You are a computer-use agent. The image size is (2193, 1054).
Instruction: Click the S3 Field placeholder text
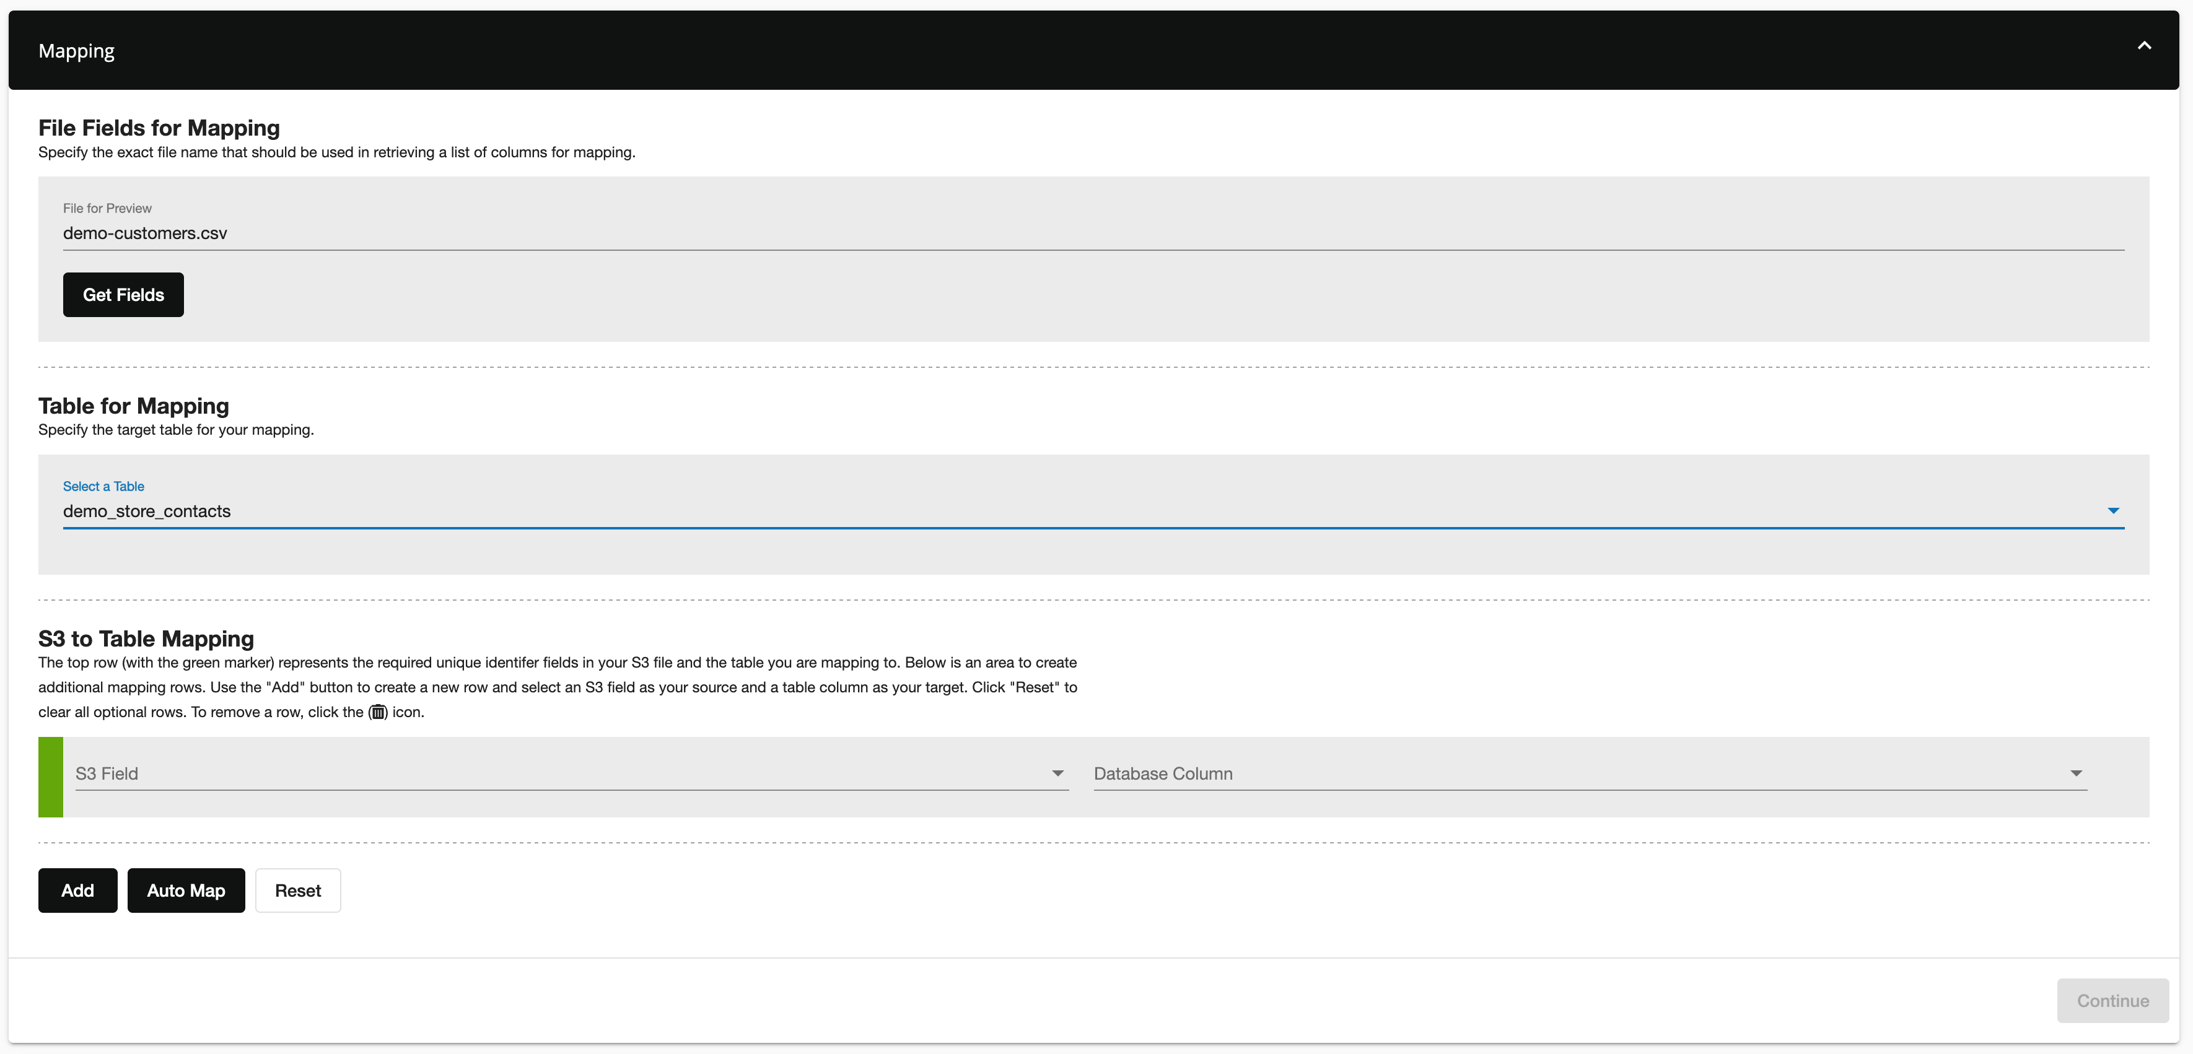[107, 773]
